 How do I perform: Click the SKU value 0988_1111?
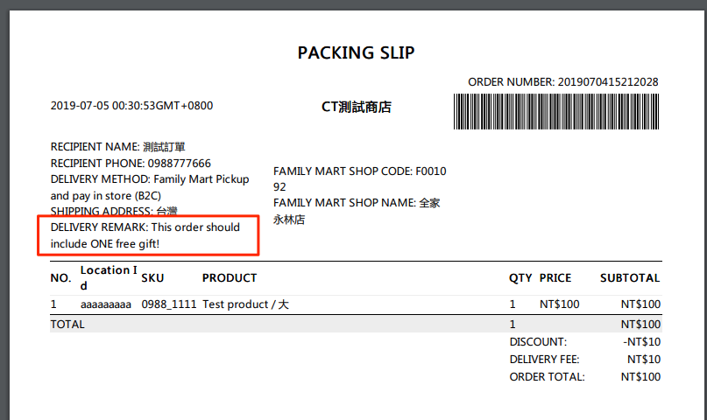click(x=169, y=304)
